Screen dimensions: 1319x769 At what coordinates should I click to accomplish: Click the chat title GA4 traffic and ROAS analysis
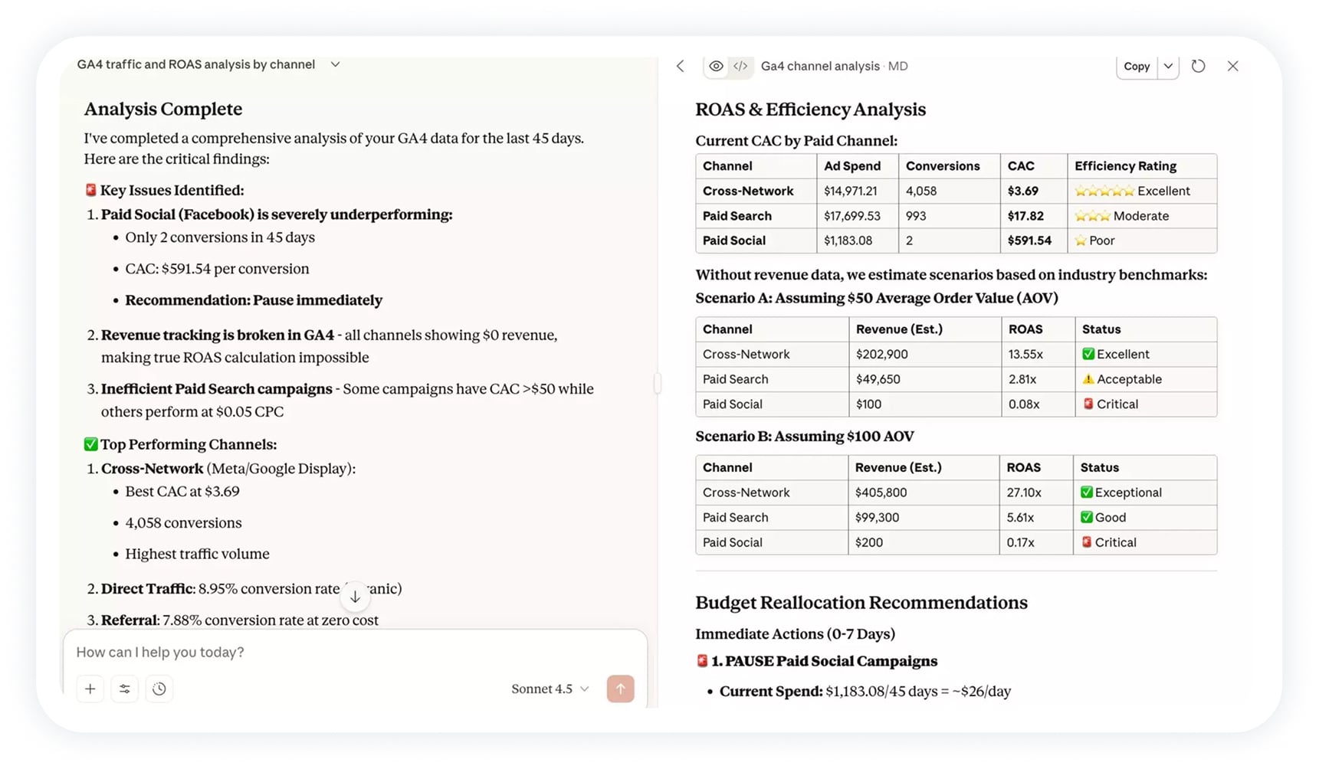coord(196,64)
